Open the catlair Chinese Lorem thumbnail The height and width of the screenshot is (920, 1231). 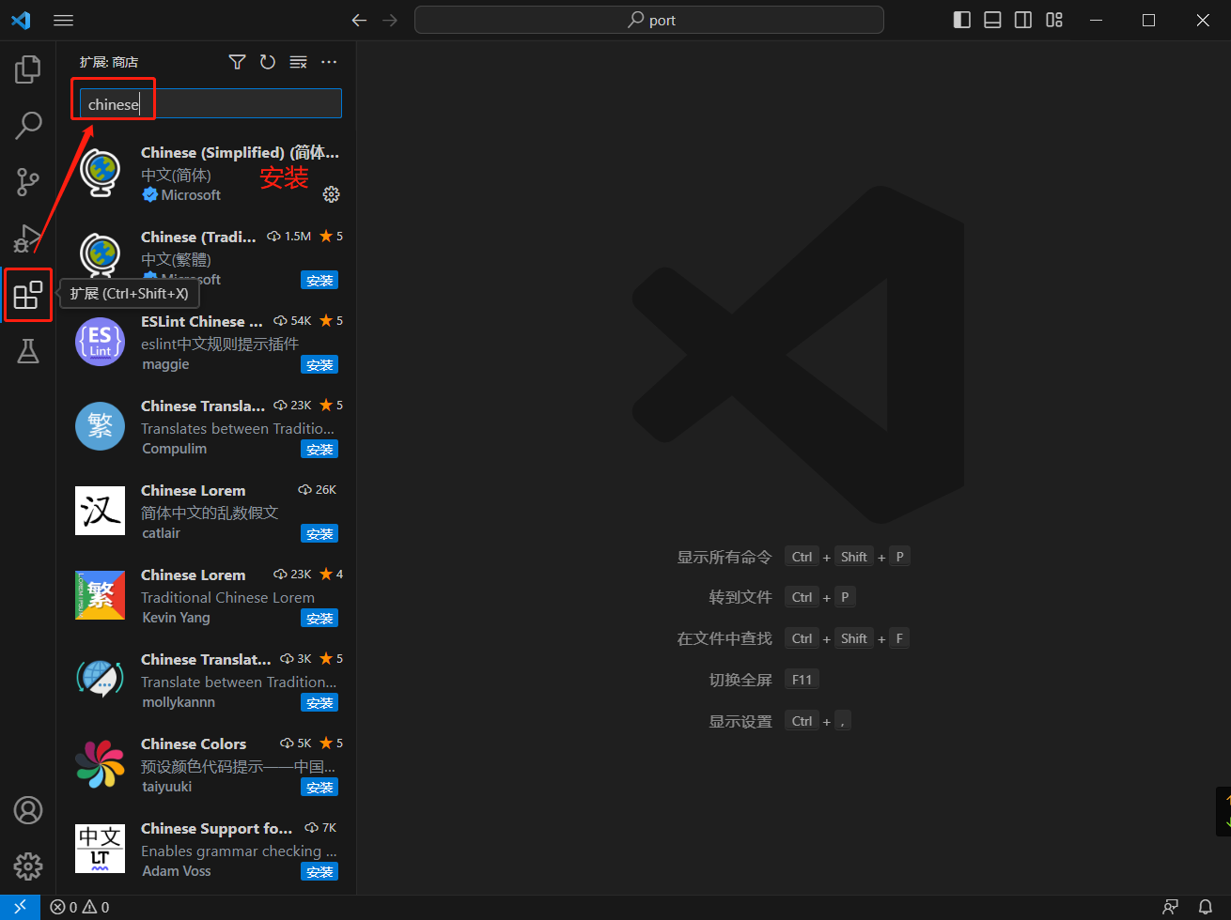(x=100, y=511)
